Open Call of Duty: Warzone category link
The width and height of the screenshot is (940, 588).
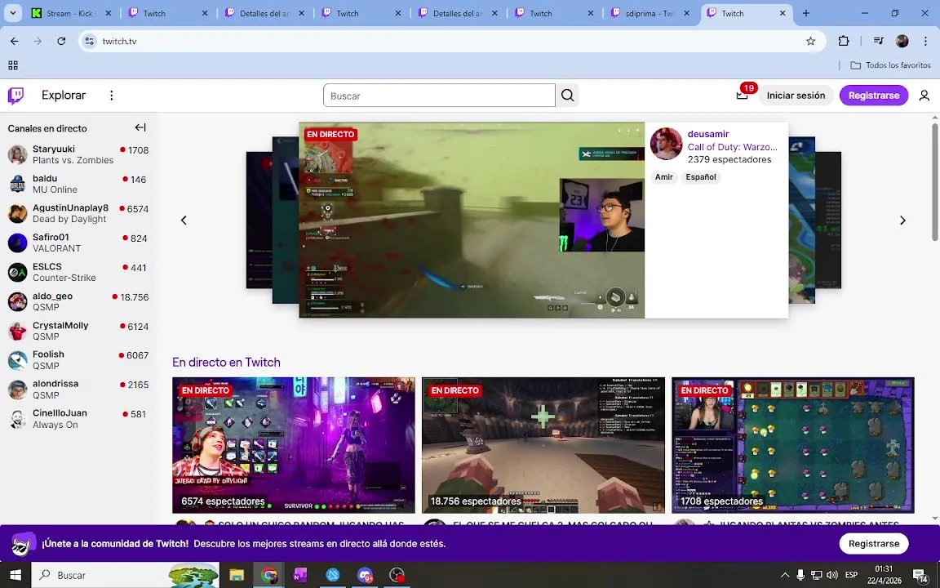point(732,147)
